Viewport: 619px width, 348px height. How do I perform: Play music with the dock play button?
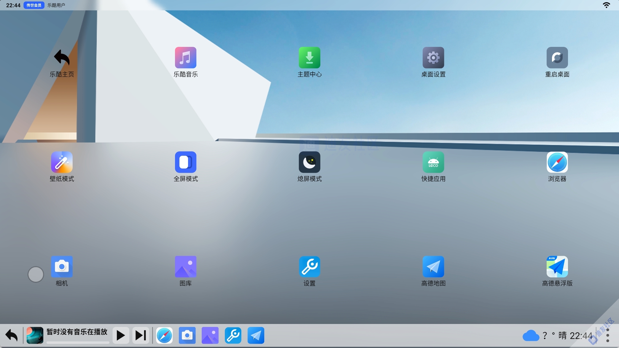coord(121,336)
